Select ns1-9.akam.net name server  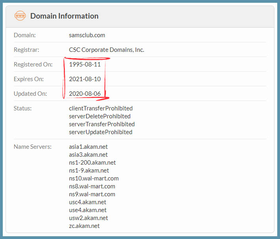89,171
